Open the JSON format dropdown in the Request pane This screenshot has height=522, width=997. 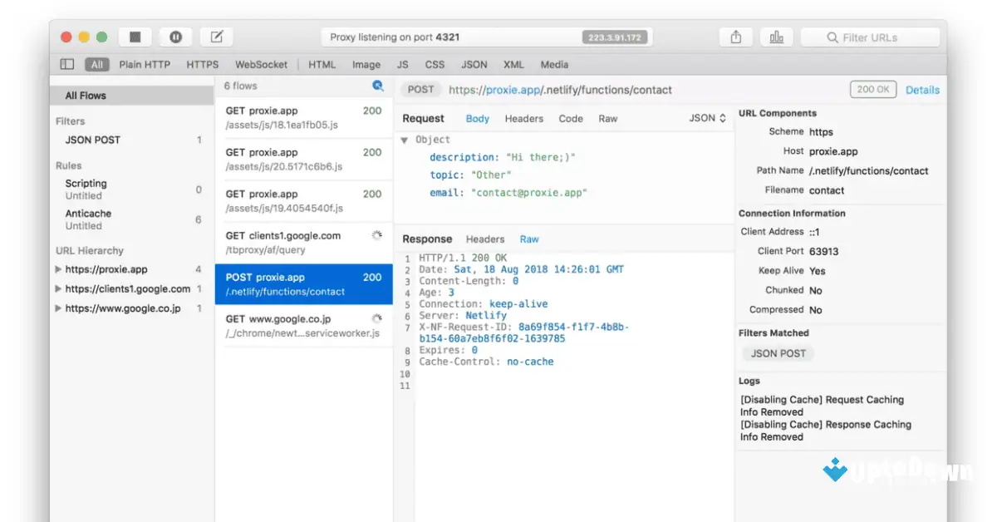tap(706, 118)
